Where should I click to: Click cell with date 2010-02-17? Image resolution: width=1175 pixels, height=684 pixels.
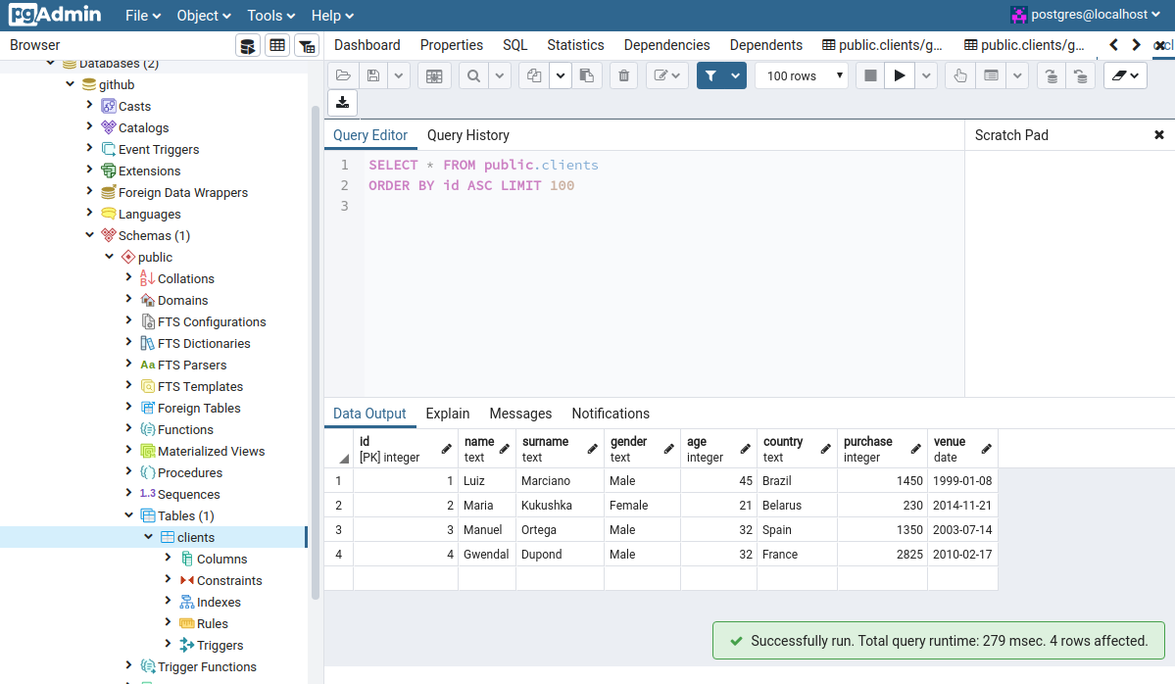tap(962, 555)
